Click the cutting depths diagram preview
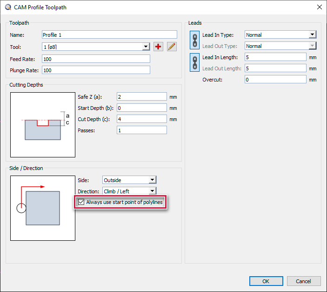This screenshot has height=292, width=327. coord(43,124)
